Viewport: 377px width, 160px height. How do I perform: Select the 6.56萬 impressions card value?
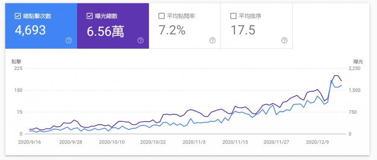coord(105,31)
